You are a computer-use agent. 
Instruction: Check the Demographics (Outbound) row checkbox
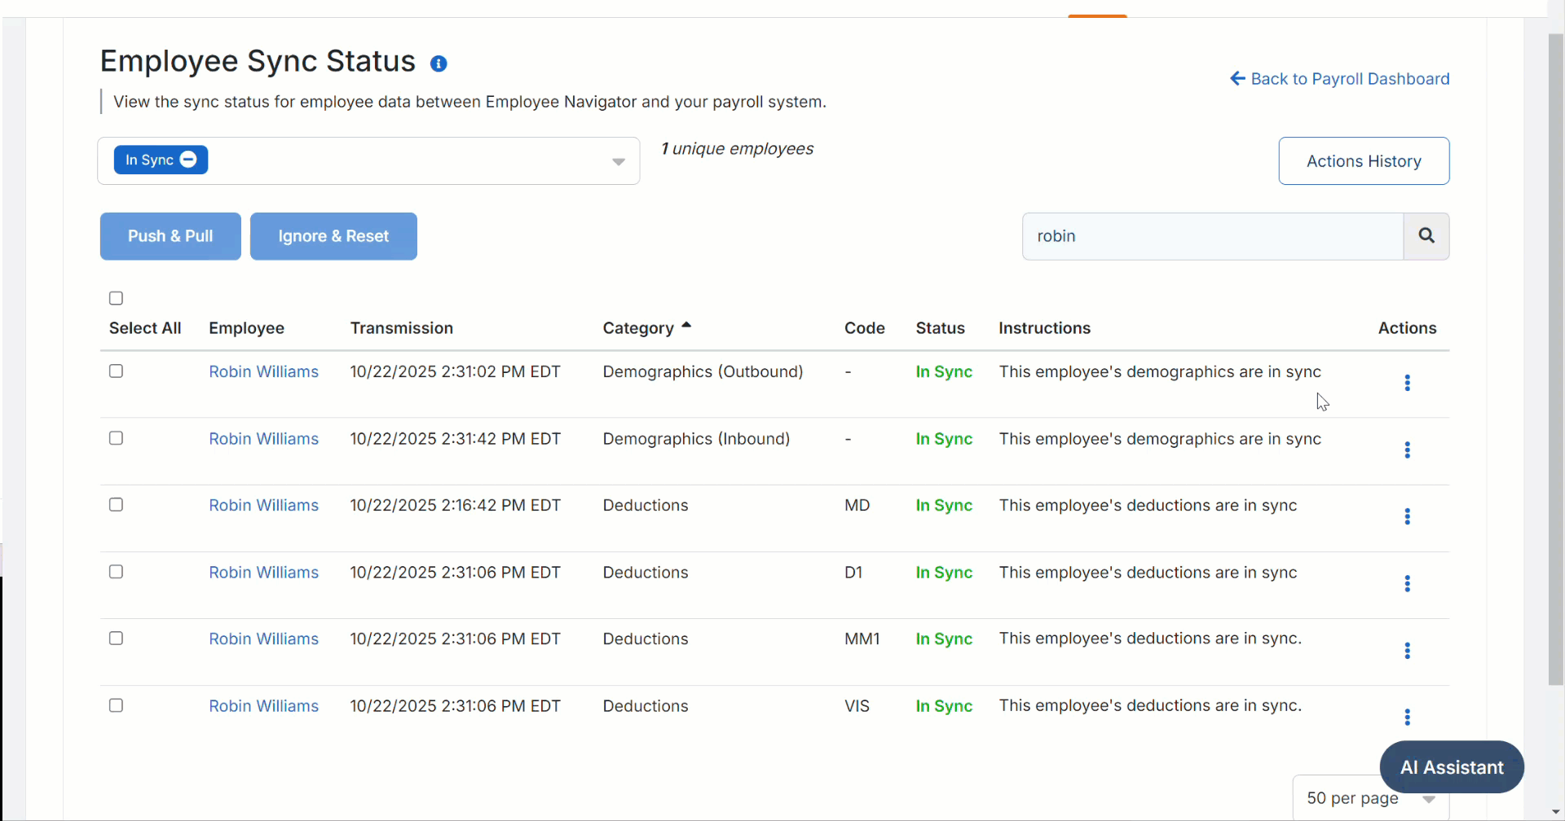point(116,371)
